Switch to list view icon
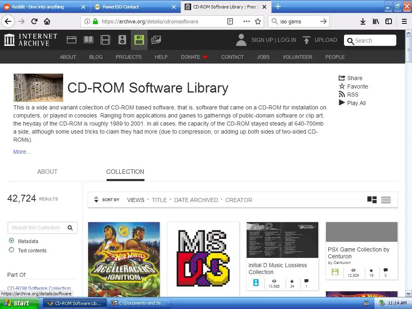This screenshot has width=412, height=309. point(386,200)
